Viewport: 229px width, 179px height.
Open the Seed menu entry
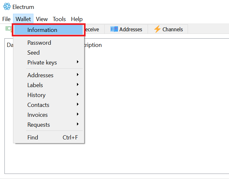pyautogui.click(x=33, y=53)
